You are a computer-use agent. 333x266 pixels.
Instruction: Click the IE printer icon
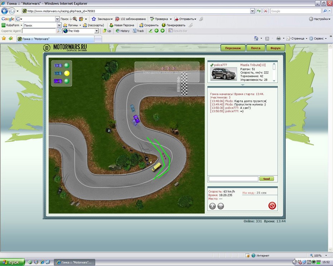(x=279, y=38)
